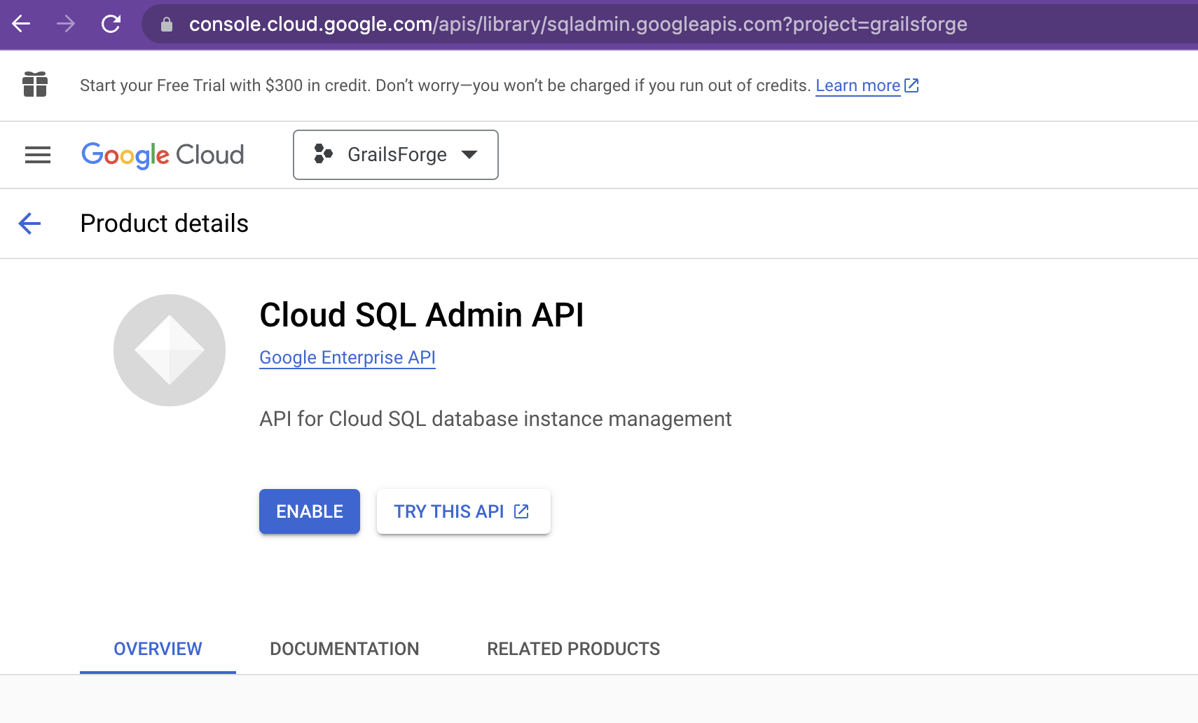The height and width of the screenshot is (723, 1198).
Task: Click the gift box free trial icon
Action: 35,85
